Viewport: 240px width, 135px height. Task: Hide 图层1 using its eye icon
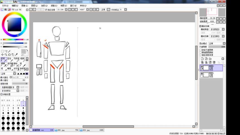[x=202, y=73]
